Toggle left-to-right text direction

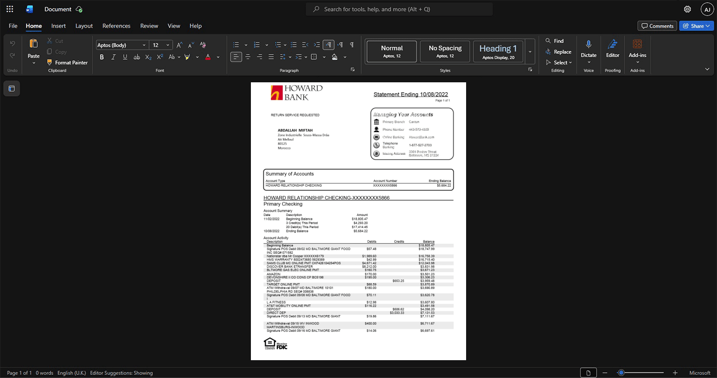(329, 45)
